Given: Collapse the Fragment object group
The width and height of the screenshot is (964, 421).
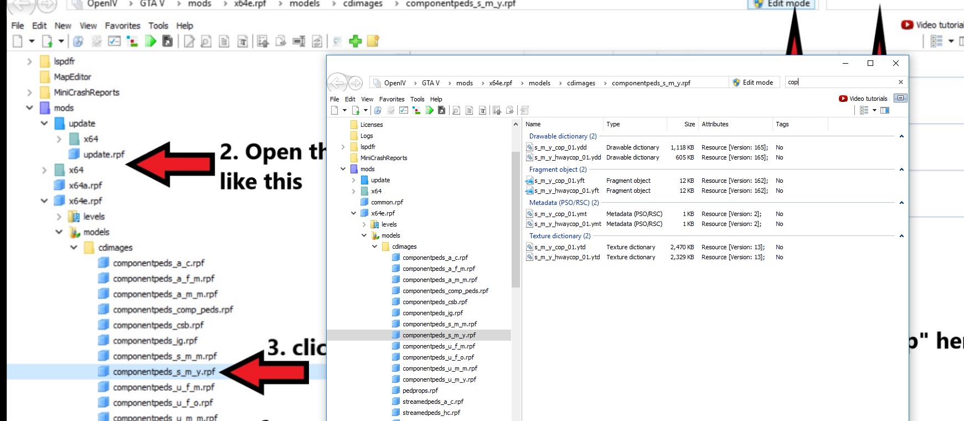Looking at the screenshot, I should pos(901,170).
